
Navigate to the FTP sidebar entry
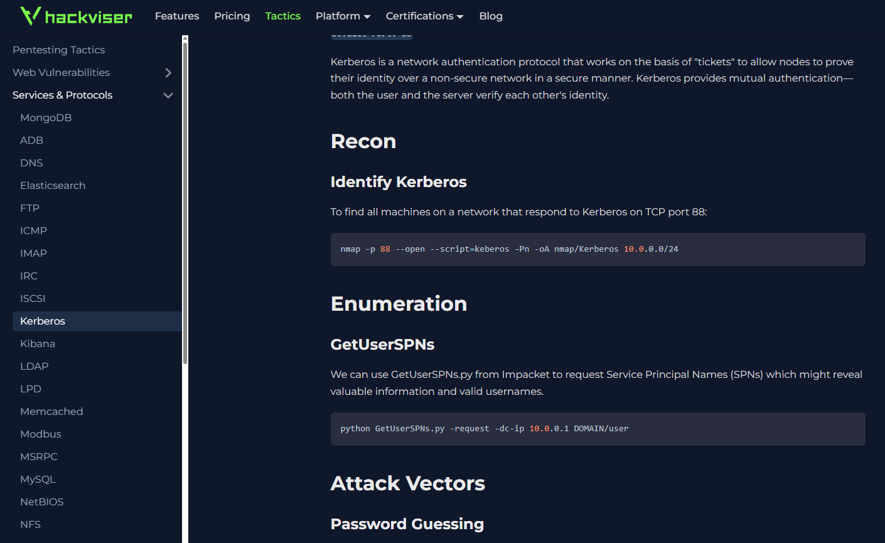pyautogui.click(x=31, y=208)
